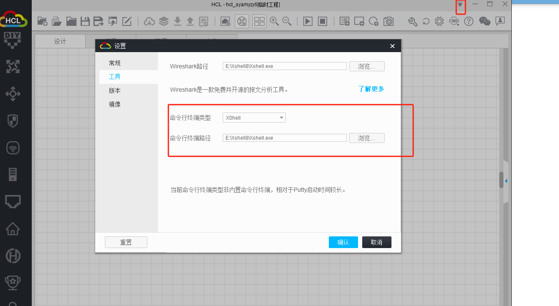
Task: Open the 了解更多 link
Action: pyautogui.click(x=371, y=89)
